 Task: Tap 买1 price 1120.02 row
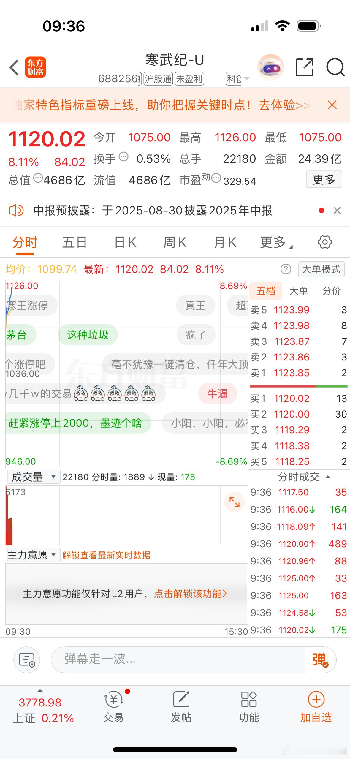pos(299,398)
